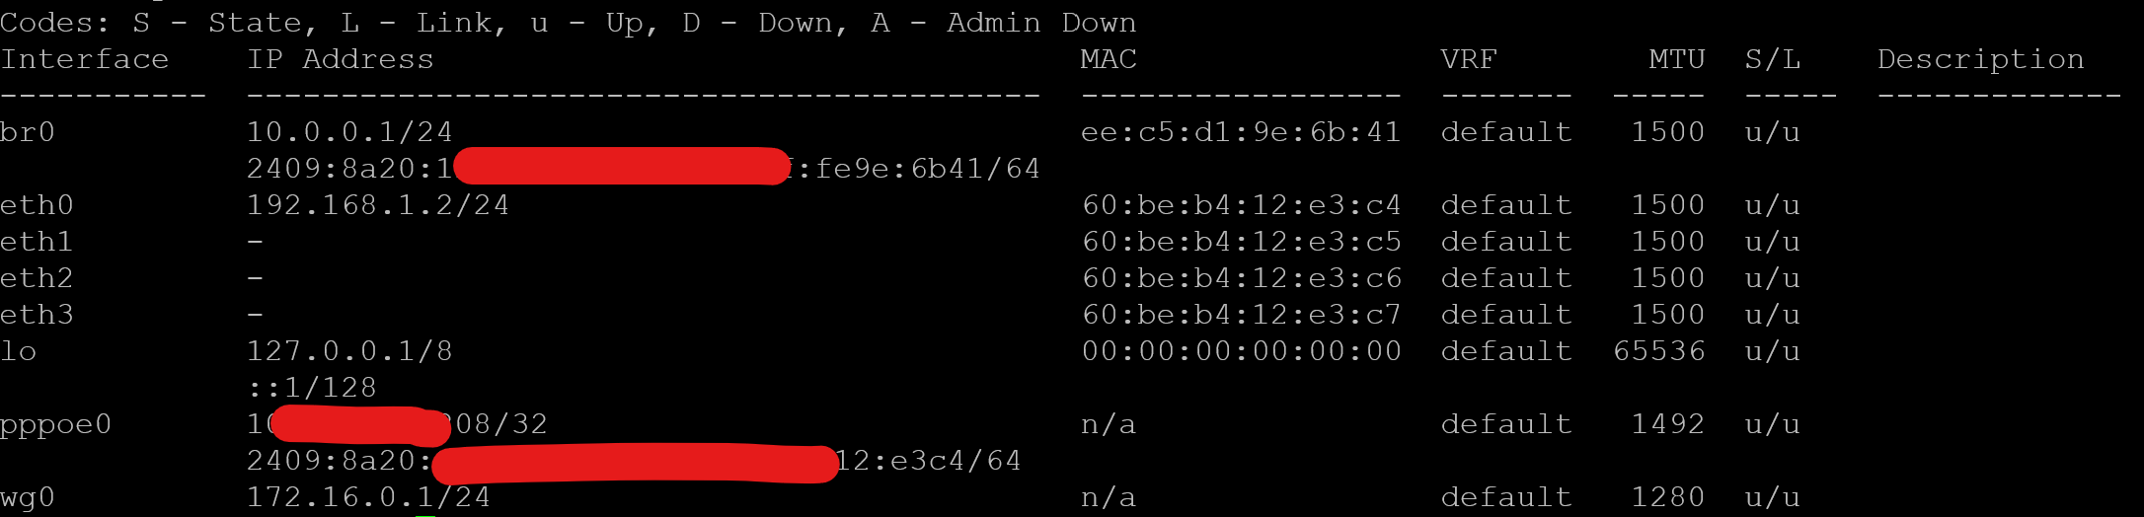The width and height of the screenshot is (2144, 517).
Task: Click the MAC address 60:be:b4:12:e3:c7
Action: pos(1241,315)
